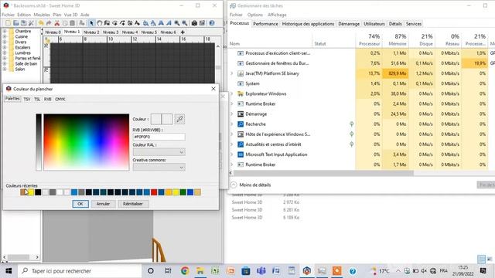
Task: Click the New home icon in Sweet Home 3D toolbar
Action: click(x=9, y=23)
